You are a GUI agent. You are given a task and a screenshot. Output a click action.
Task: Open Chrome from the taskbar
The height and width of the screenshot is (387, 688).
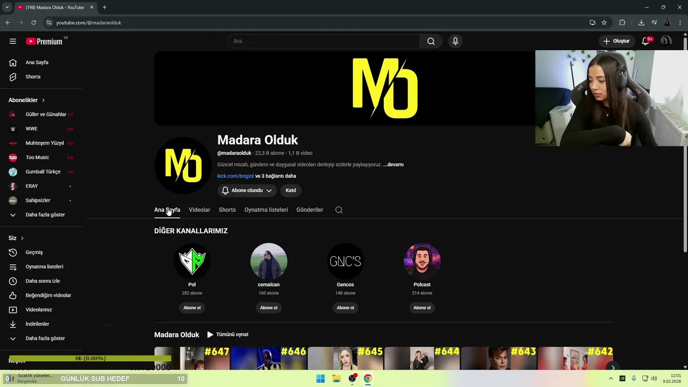pyautogui.click(x=368, y=378)
